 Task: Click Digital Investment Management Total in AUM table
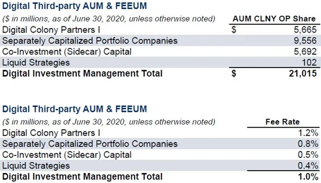tap(82, 74)
